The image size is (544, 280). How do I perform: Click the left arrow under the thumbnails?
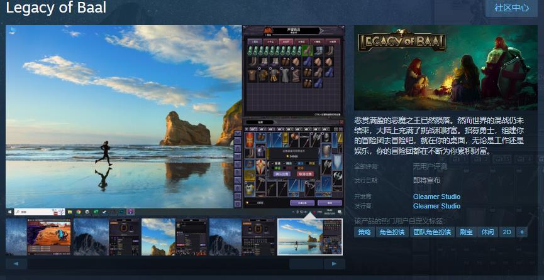coord(16,264)
